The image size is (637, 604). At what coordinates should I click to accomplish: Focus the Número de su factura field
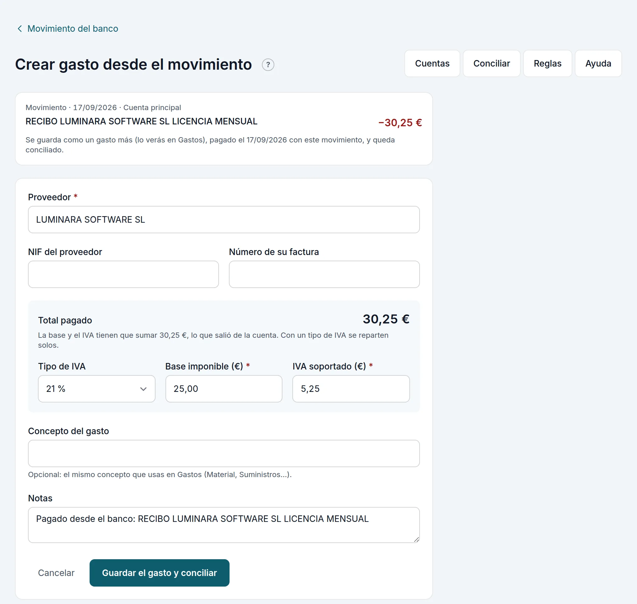click(x=324, y=274)
